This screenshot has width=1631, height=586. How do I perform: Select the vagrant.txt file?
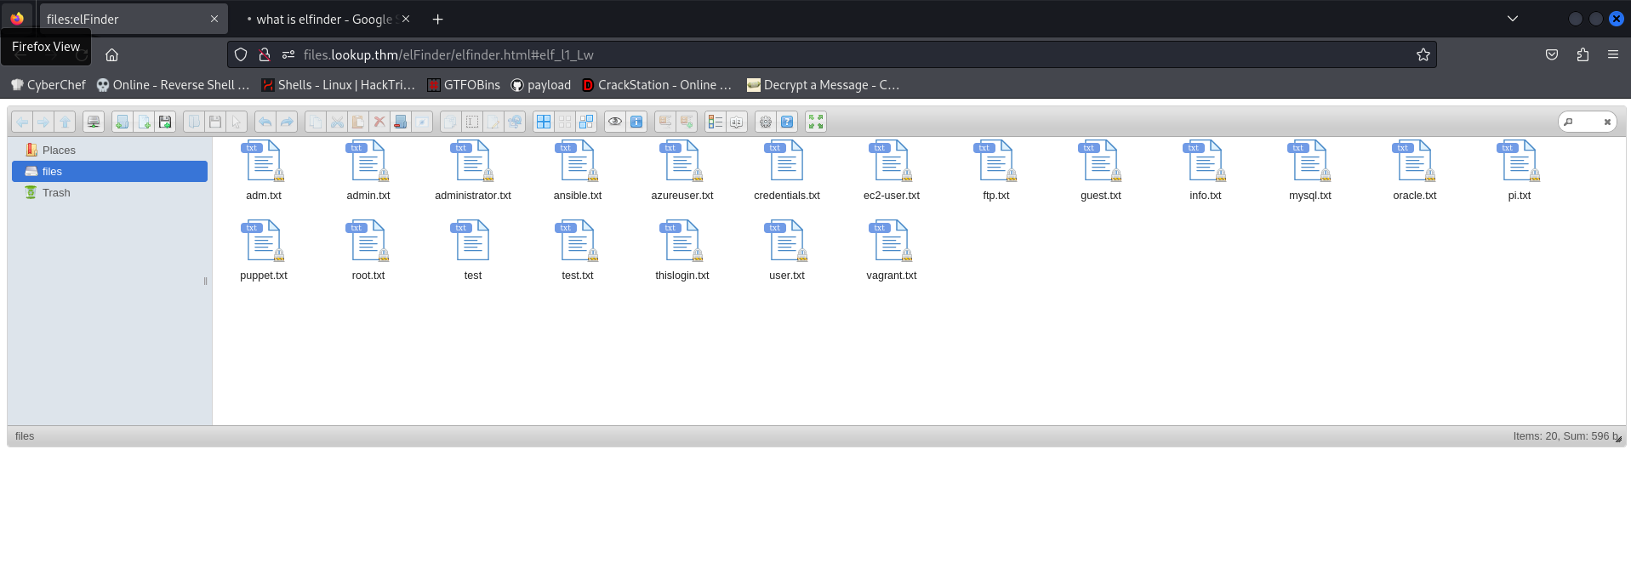pos(892,251)
